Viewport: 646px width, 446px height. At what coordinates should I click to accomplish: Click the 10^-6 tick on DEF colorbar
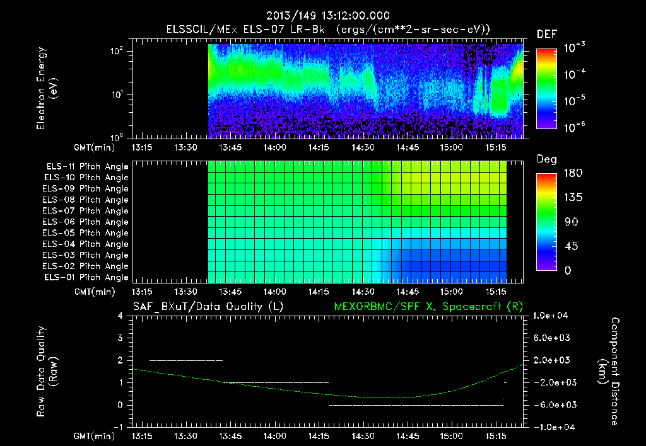[574, 127]
